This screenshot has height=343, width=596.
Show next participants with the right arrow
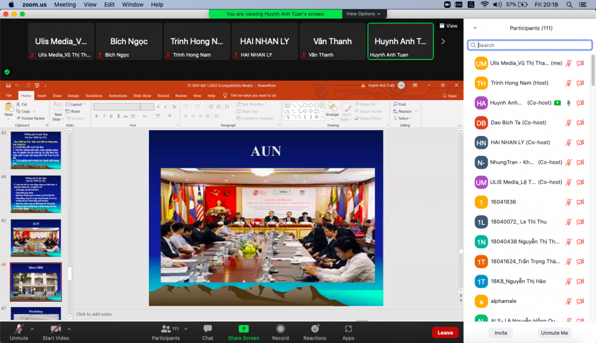click(x=444, y=41)
